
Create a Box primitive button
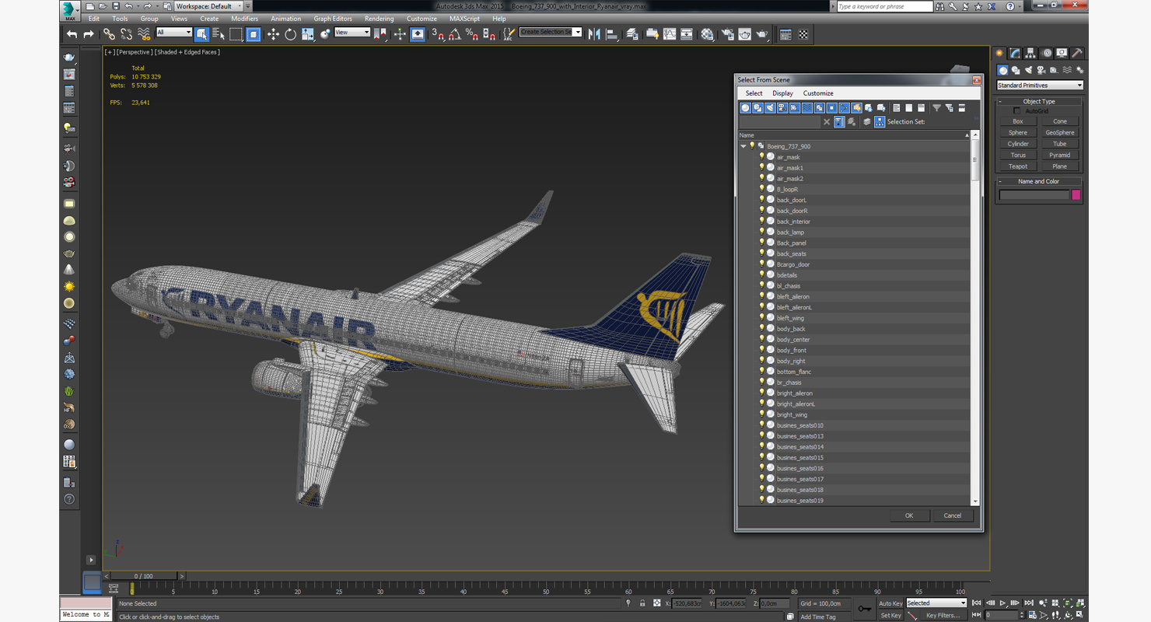pyautogui.click(x=1018, y=121)
